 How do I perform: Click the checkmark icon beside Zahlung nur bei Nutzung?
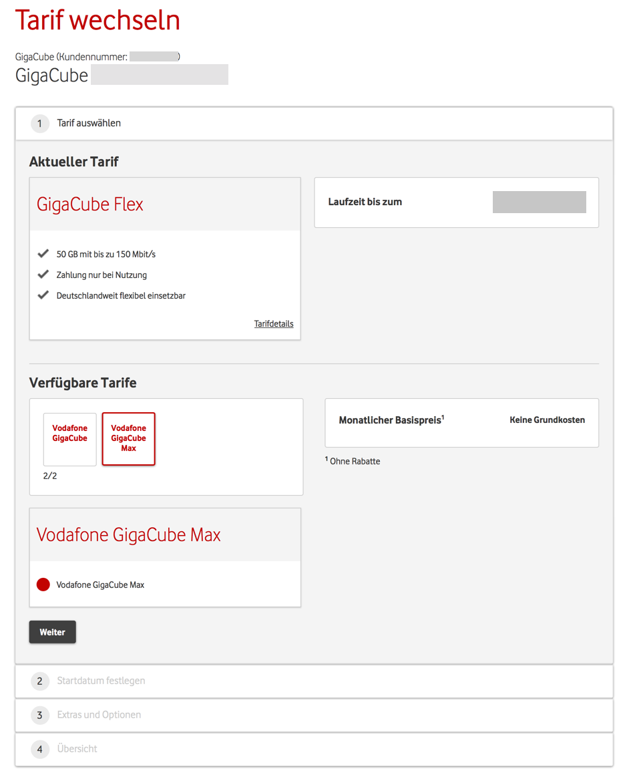[x=43, y=275]
